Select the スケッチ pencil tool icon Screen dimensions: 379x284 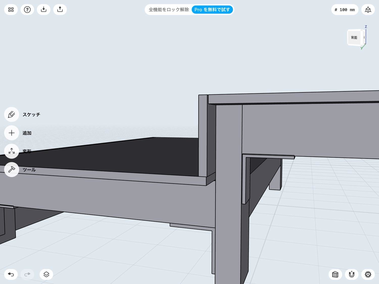point(12,114)
